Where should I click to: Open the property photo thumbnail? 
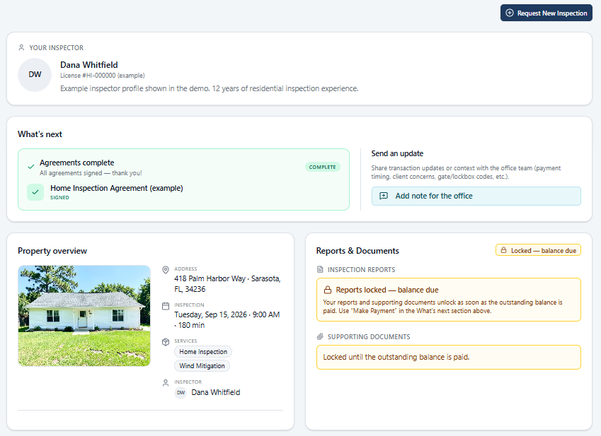[x=84, y=316]
